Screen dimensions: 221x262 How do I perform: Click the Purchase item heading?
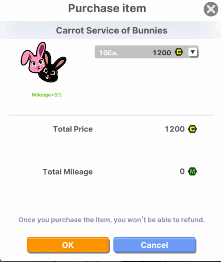[107, 8]
